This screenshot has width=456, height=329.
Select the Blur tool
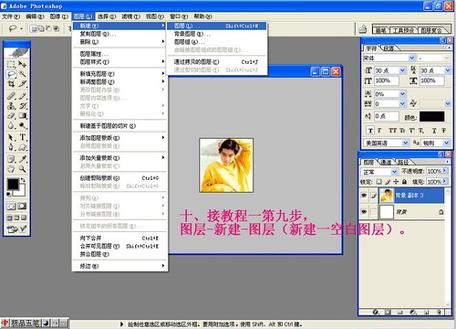tap(11, 125)
